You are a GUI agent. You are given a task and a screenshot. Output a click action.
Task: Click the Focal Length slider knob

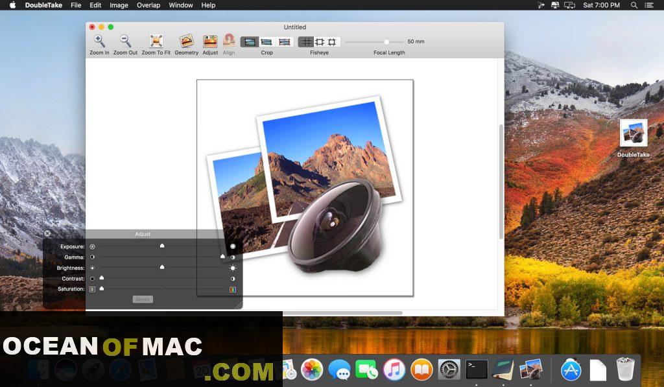tap(386, 42)
